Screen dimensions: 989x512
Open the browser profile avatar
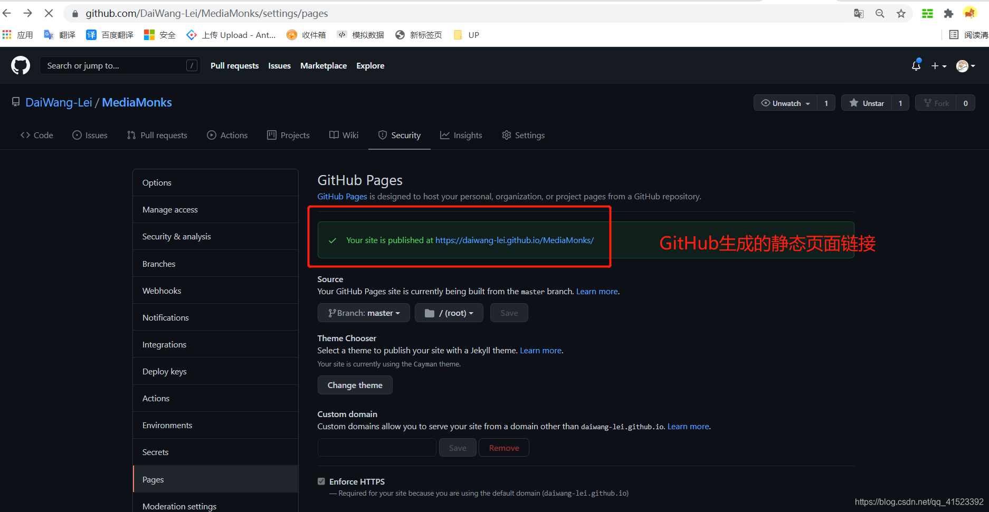(x=969, y=13)
